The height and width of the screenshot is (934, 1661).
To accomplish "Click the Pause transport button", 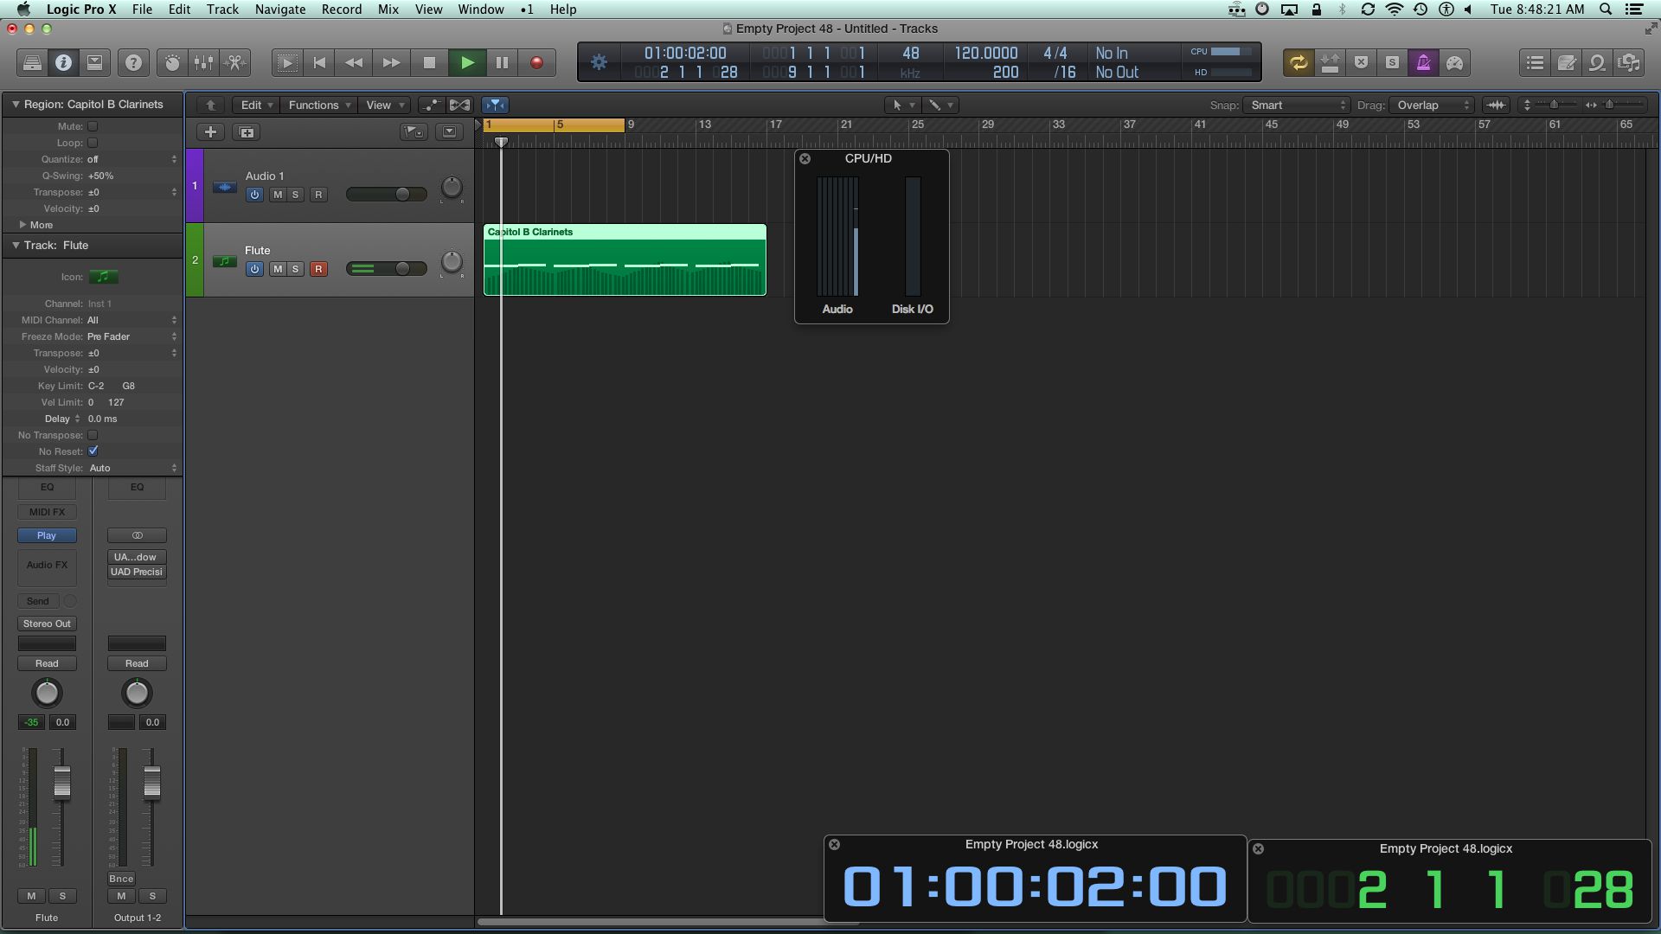I will coord(502,62).
